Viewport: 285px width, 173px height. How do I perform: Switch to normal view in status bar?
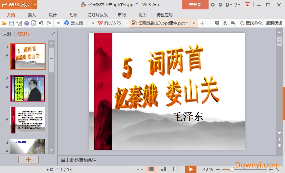[151, 169]
